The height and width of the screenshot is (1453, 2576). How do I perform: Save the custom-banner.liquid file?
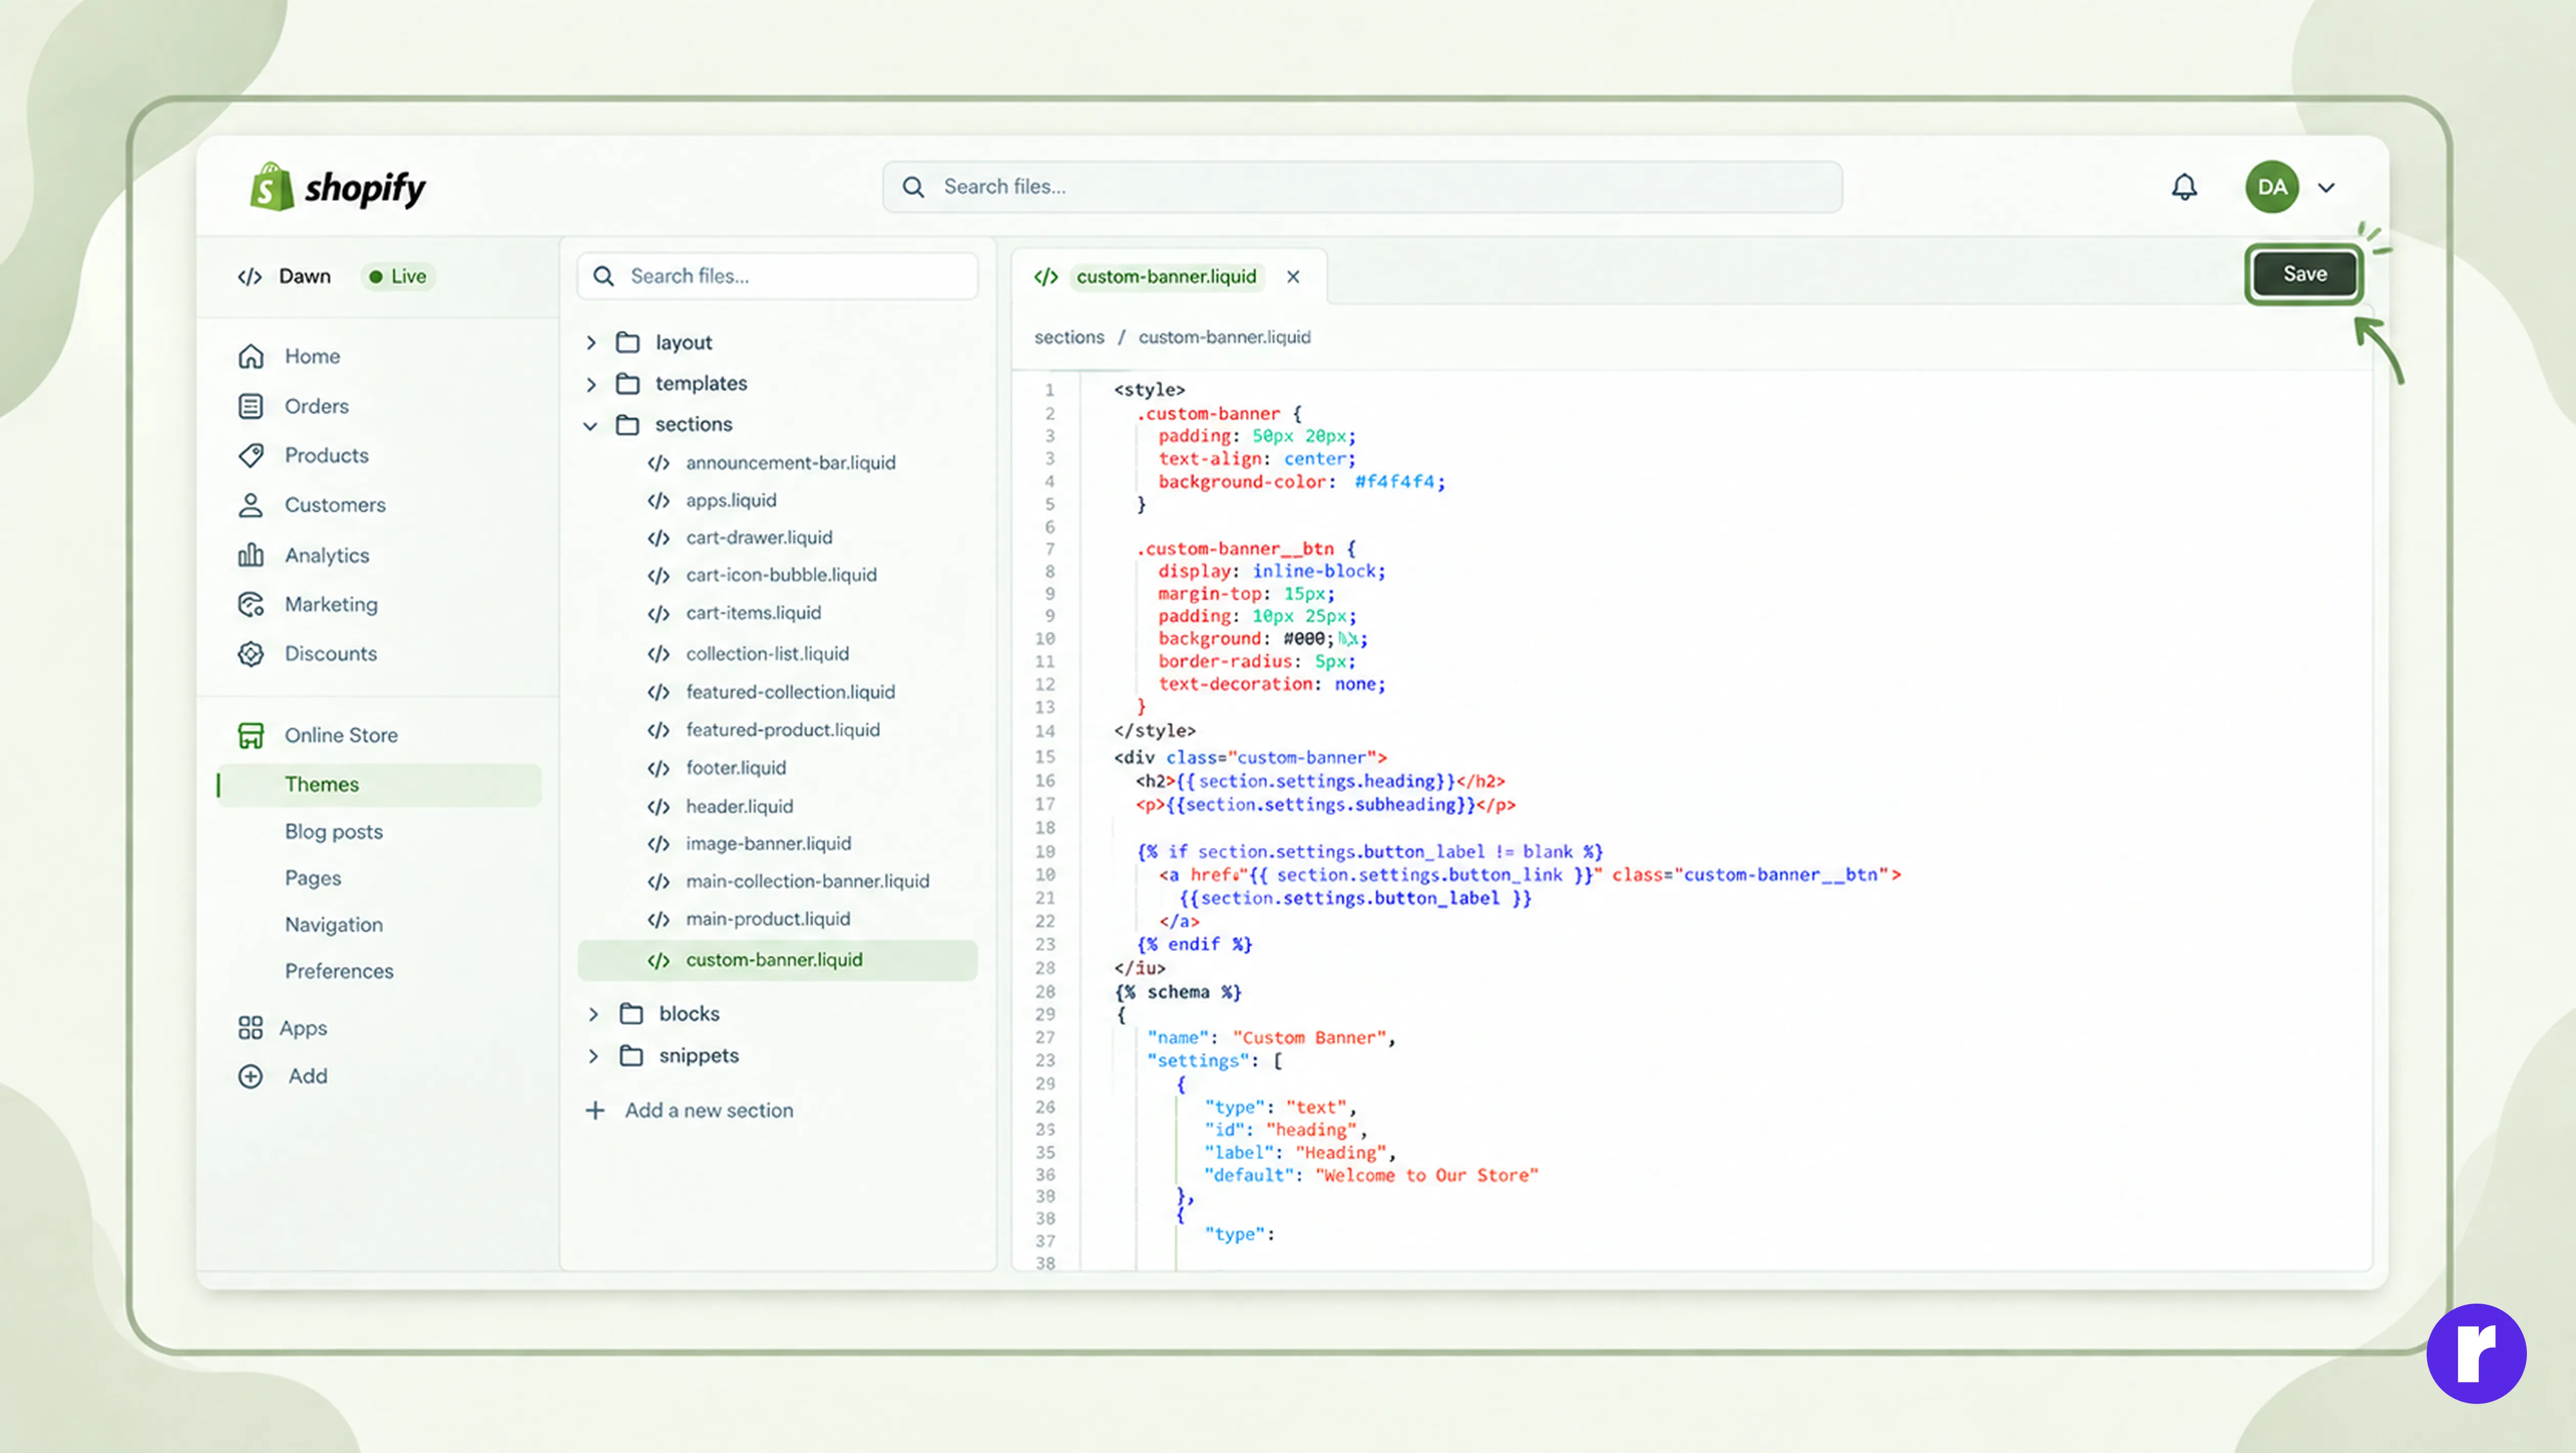[x=2304, y=274]
